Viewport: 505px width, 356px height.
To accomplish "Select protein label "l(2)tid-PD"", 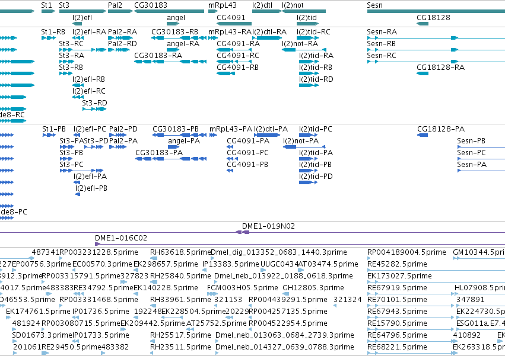I will [316, 177].
